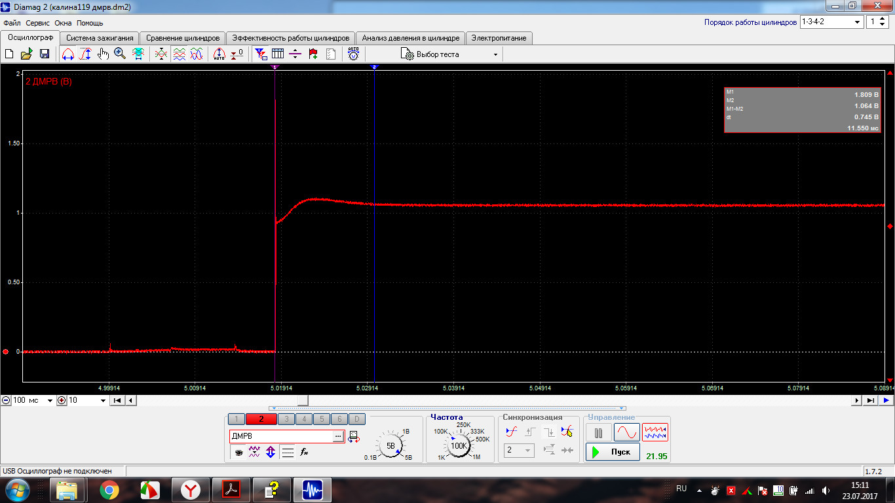Click the channel settings swap icon

pos(354,436)
